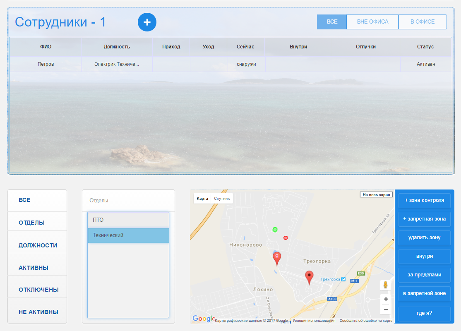Select the ВСЕ filter tab at top
The height and width of the screenshot is (331, 461).
(x=332, y=22)
